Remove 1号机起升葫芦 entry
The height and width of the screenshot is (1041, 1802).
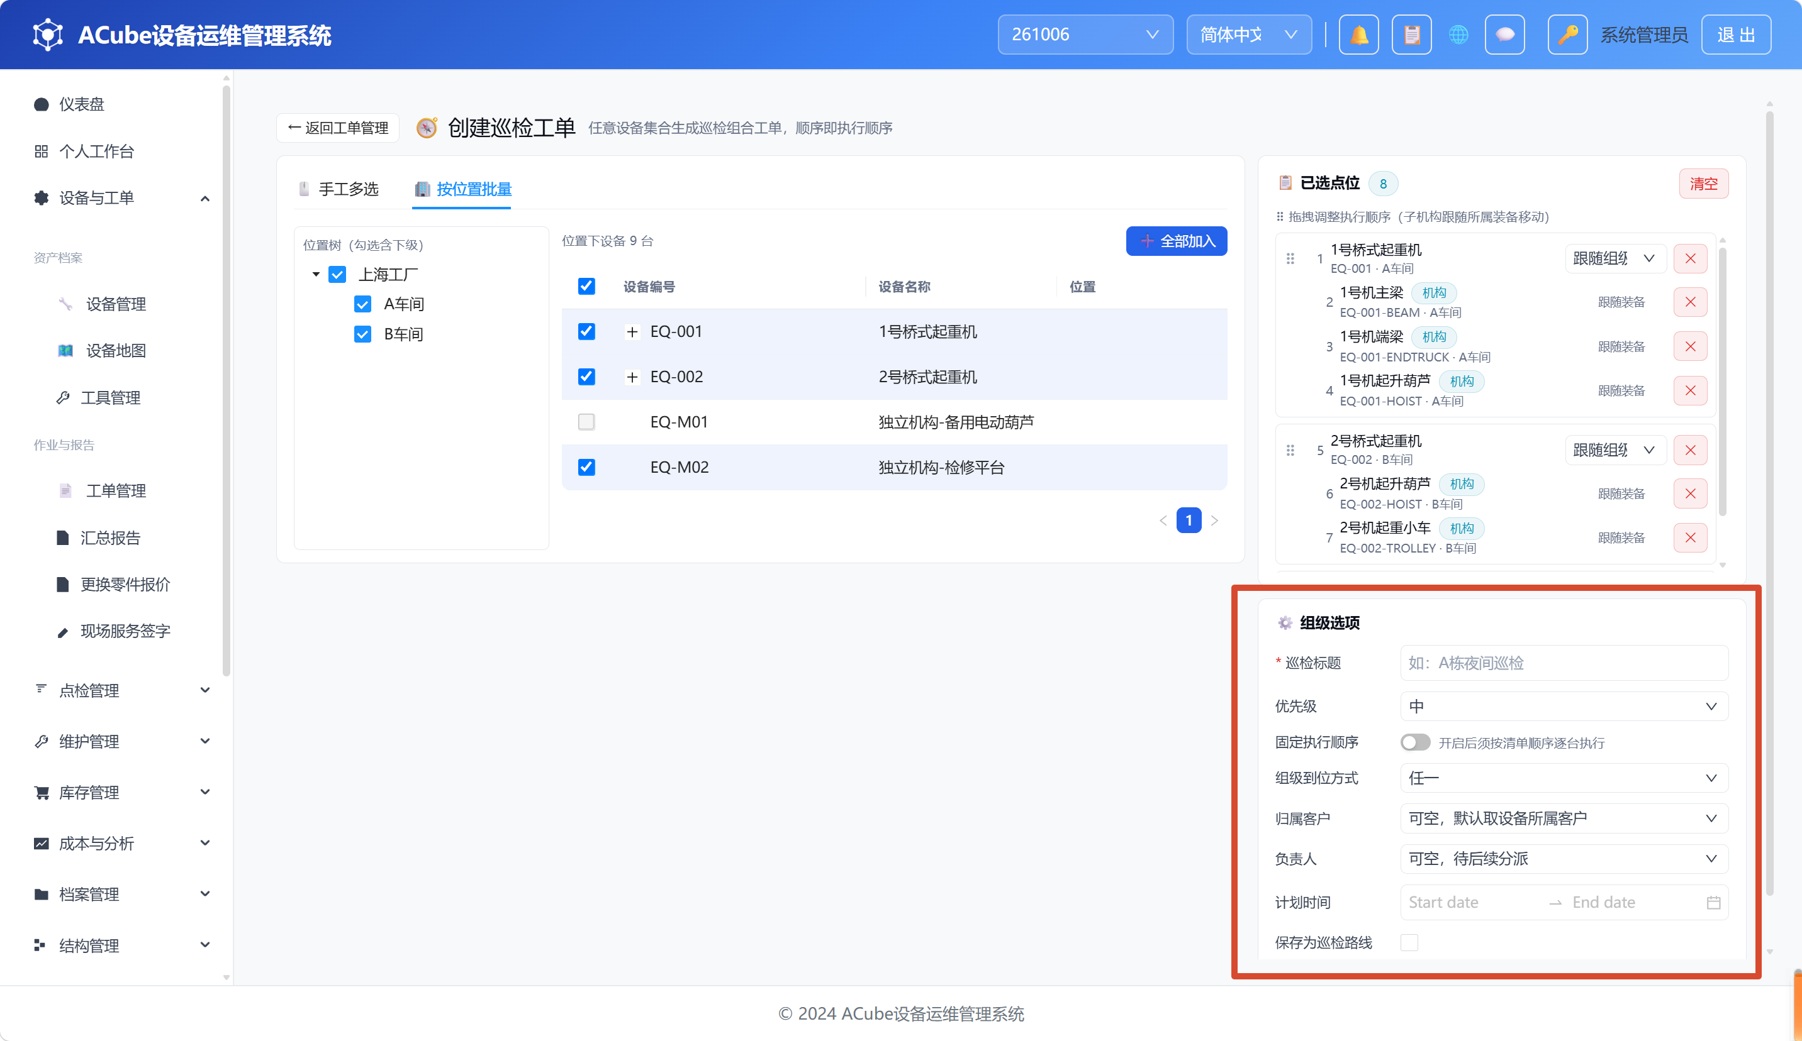click(1691, 391)
